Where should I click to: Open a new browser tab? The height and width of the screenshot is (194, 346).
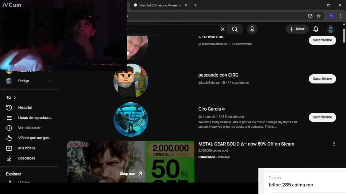[195, 5]
